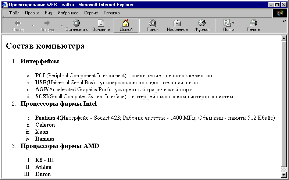Click the PCI list entry
This screenshot has height=180, width=289.
pyautogui.click(x=124, y=75)
